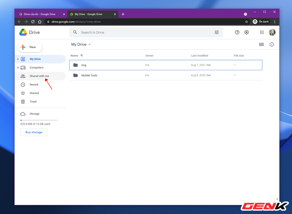292x214 pixels.
Task: Click the Owner column header
Action: coord(149,56)
